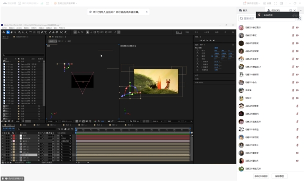
Task: Toggle visibility eye of layer 3 camera
Action: (x=2, y=141)
